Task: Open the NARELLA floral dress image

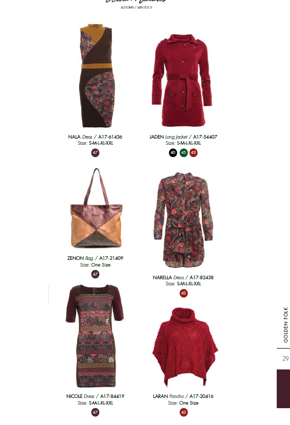Action: 183,220
